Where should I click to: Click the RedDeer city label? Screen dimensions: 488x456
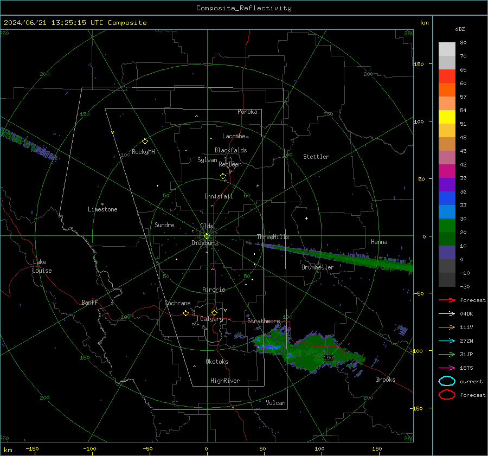click(230, 164)
